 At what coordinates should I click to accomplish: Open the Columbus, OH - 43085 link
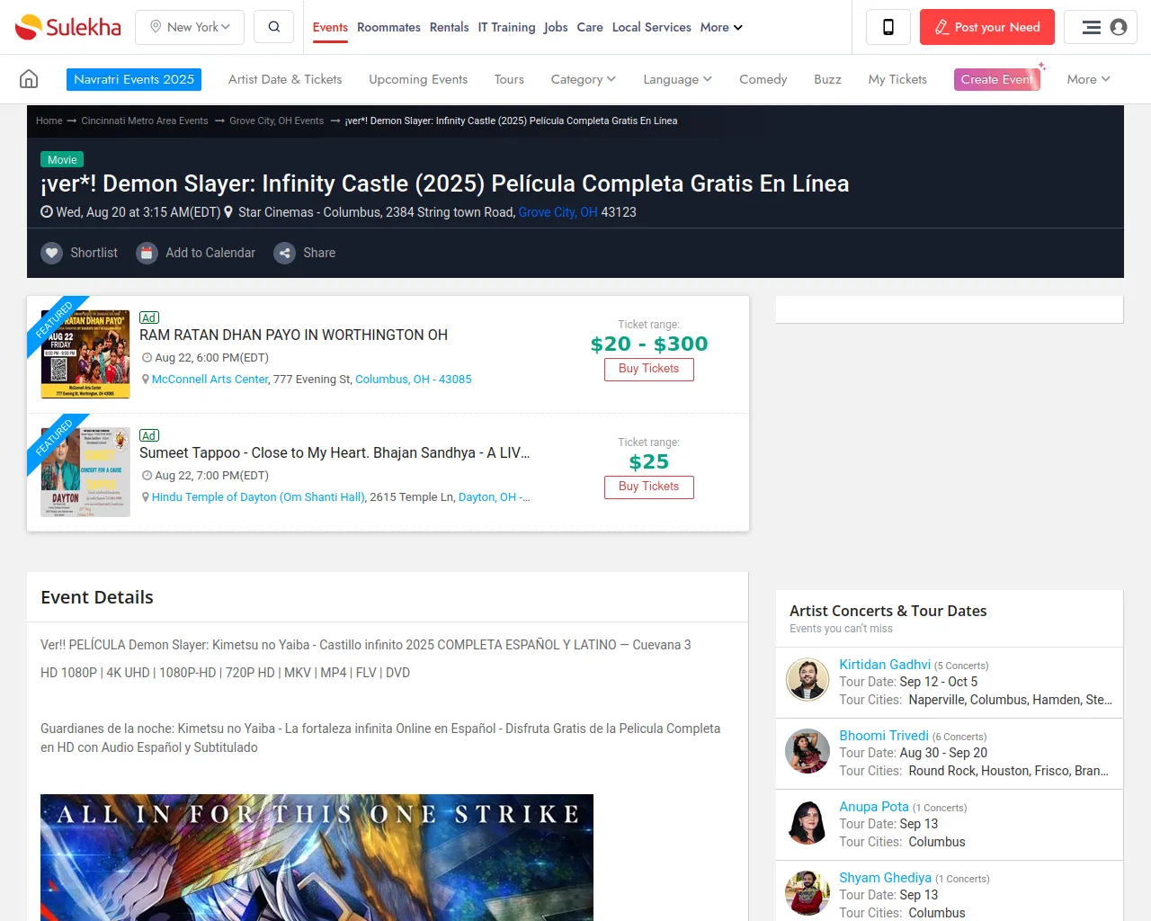click(414, 380)
